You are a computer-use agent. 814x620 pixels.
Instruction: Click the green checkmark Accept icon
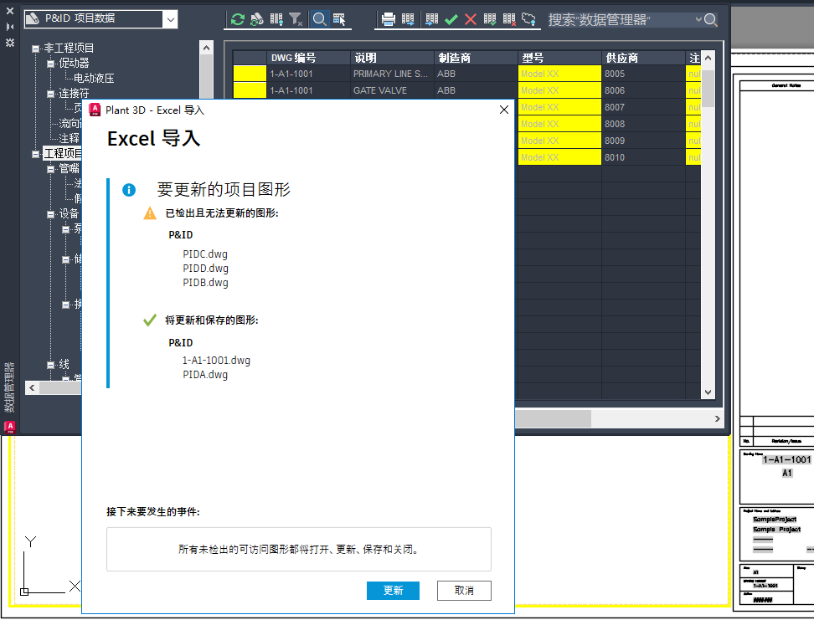451,20
